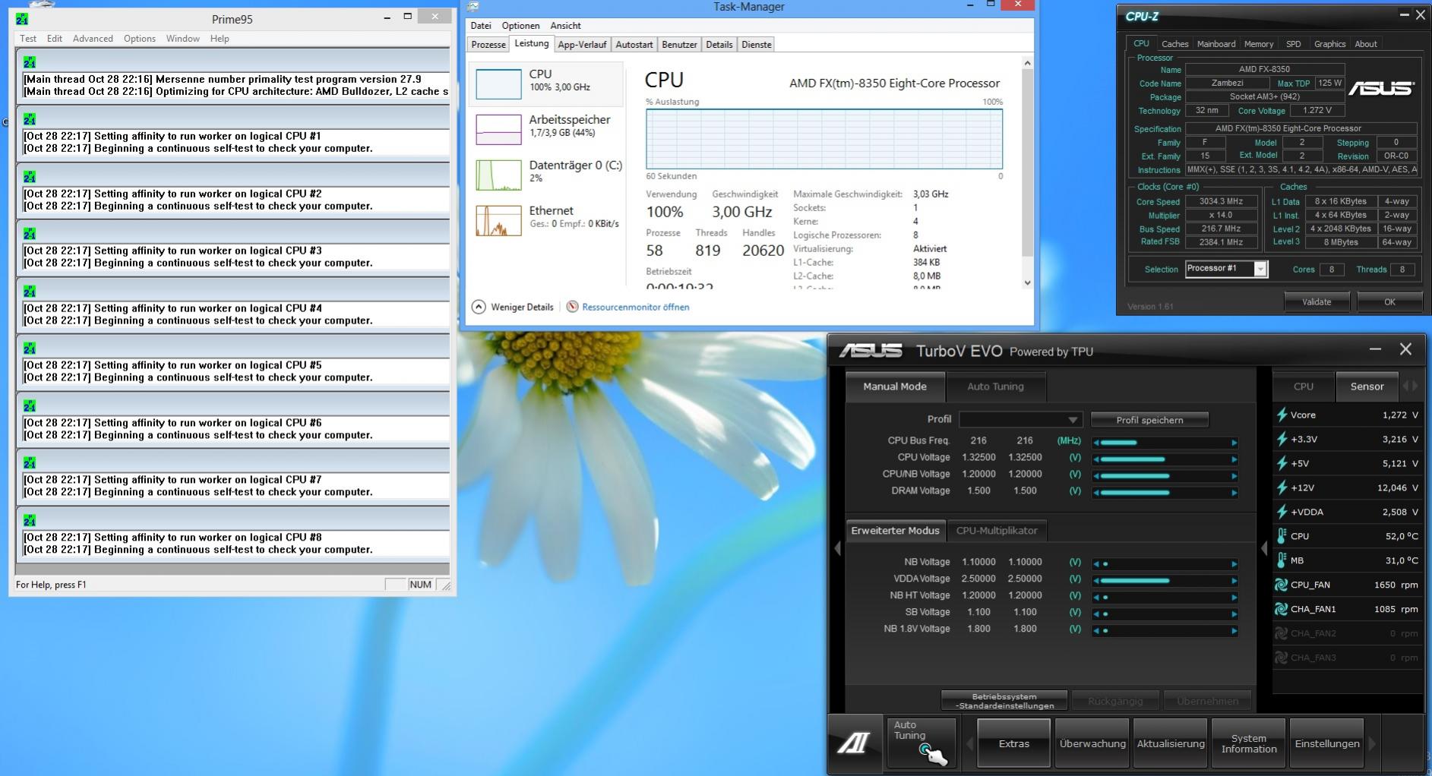The height and width of the screenshot is (776, 1432).
Task: Click Betriebssystem-Standardeinstellungen button
Action: coord(1004,701)
